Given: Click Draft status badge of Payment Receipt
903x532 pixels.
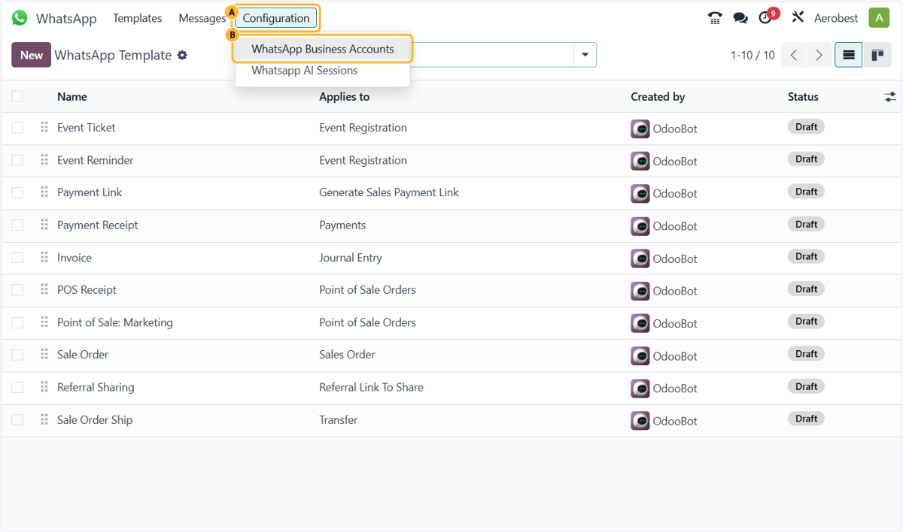Looking at the screenshot, I should click(x=806, y=224).
